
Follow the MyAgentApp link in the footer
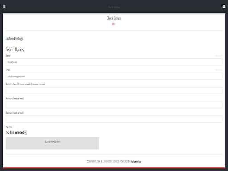136,162
